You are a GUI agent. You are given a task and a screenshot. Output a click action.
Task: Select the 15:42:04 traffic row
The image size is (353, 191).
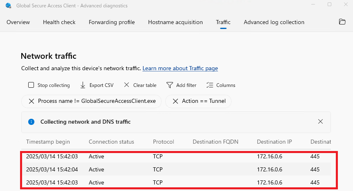tap(164, 169)
